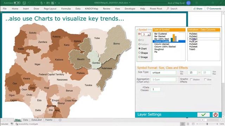Open the Aggregation 1-Sum combo box
225x126 pixels.
point(163,79)
